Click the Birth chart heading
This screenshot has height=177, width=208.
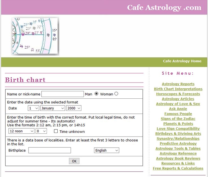(x=25, y=80)
